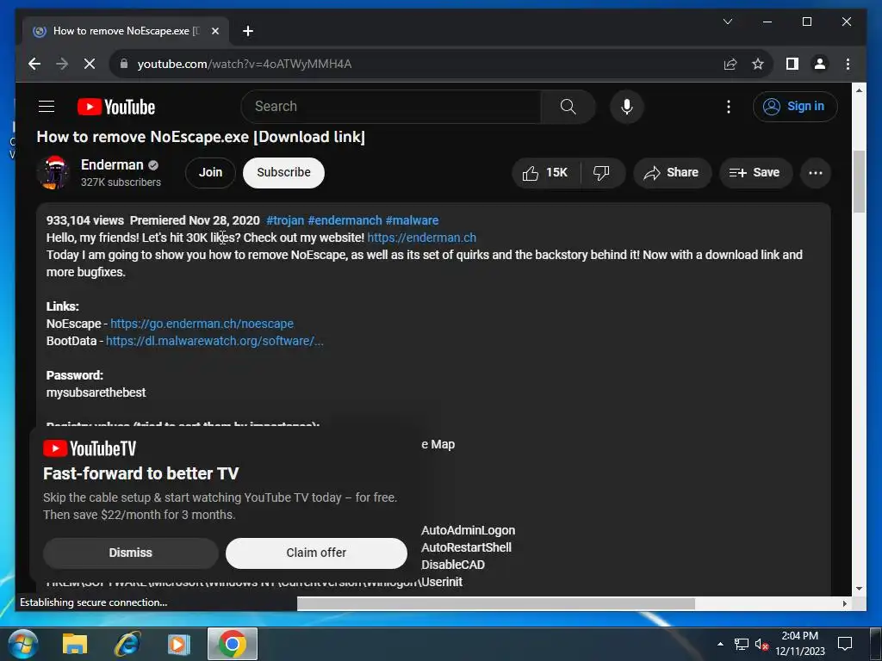Open the dl.malwarewatch.org BootData link
882x661 pixels.
pyautogui.click(x=214, y=341)
